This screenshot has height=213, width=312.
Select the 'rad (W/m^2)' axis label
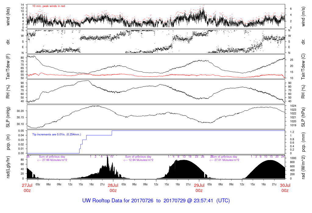tap(303, 167)
